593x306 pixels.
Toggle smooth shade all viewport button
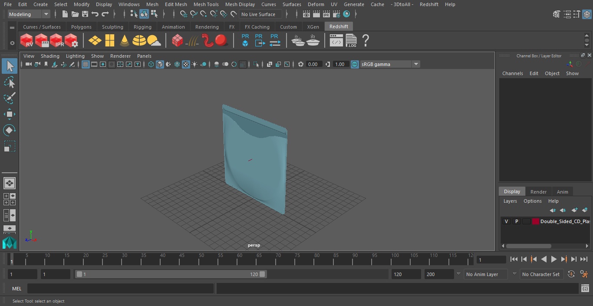[160, 64]
